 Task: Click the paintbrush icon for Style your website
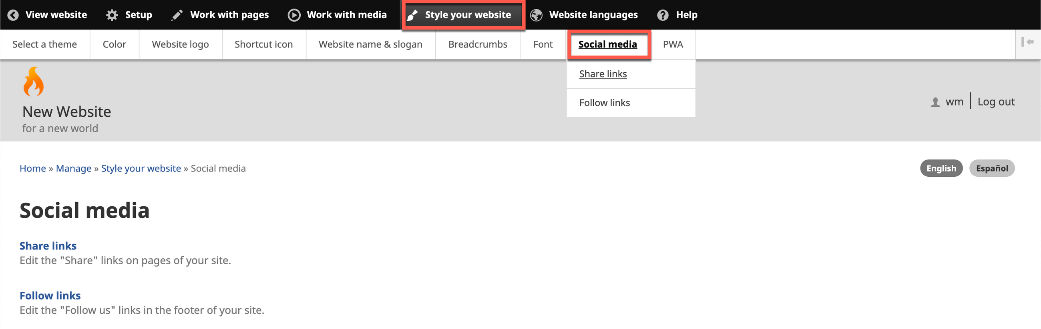[412, 15]
